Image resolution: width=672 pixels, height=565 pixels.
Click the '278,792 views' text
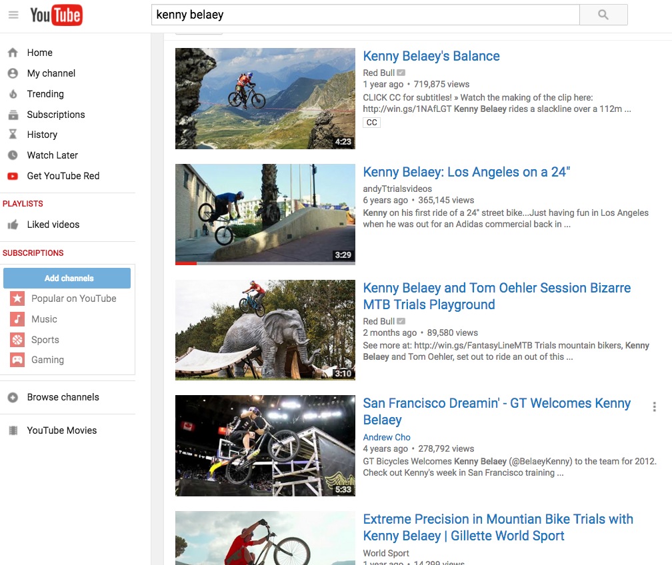point(446,448)
